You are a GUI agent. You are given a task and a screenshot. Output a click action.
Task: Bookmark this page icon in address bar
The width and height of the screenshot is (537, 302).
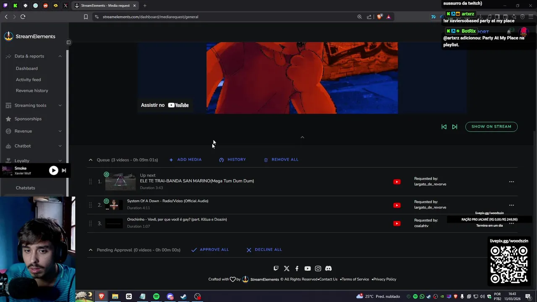click(86, 17)
